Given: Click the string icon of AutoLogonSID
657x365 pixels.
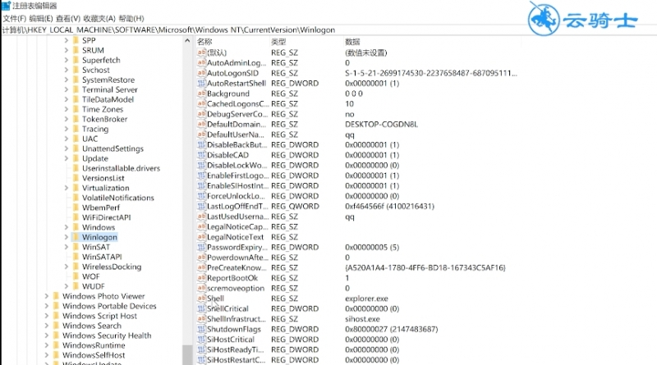Looking at the screenshot, I should (x=201, y=73).
